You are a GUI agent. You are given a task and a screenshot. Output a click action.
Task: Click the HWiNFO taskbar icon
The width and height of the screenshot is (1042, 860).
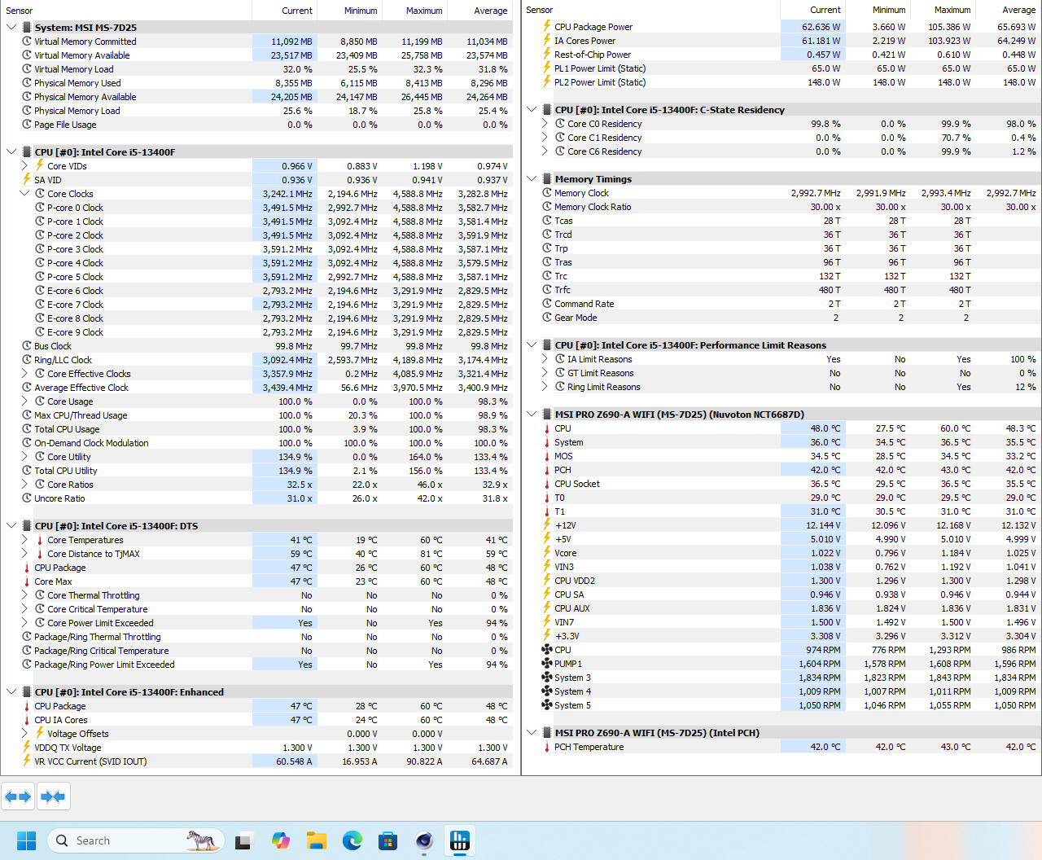[x=460, y=841]
